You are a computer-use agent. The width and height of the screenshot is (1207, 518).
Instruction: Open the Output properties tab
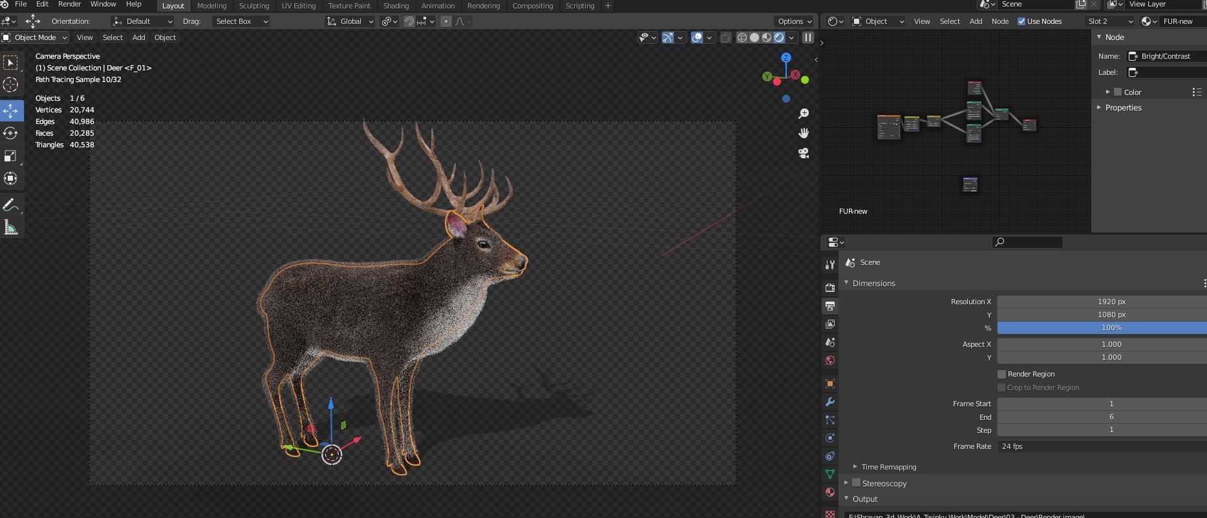tap(830, 306)
